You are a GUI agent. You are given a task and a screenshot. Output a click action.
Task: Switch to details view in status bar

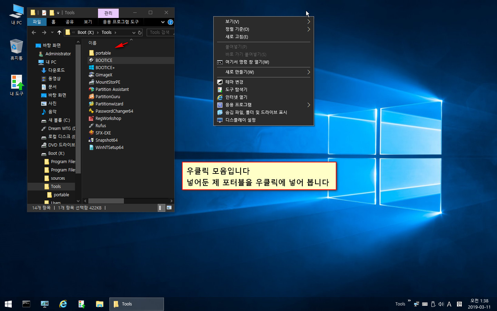[160, 208]
